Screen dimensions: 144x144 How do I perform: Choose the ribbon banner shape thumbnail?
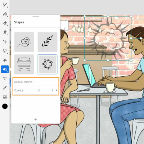[24, 64]
